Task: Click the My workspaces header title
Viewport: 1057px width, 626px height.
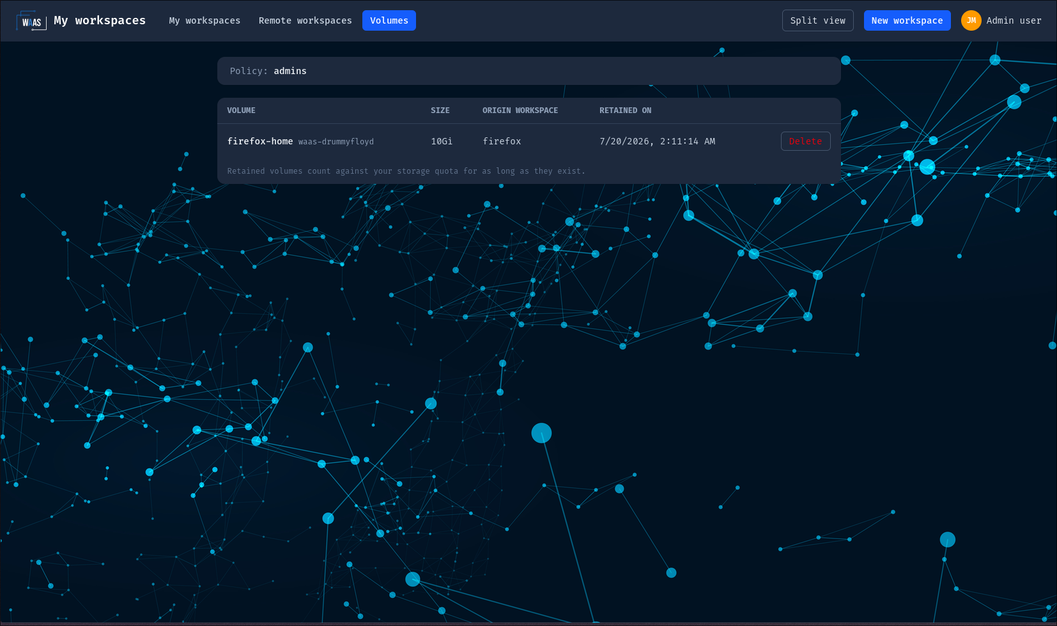Action: (x=100, y=20)
